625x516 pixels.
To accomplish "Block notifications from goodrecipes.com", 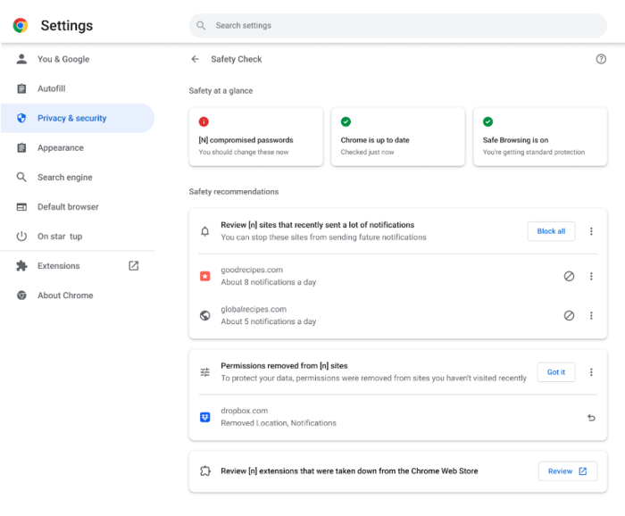I will tap(569, 276).
